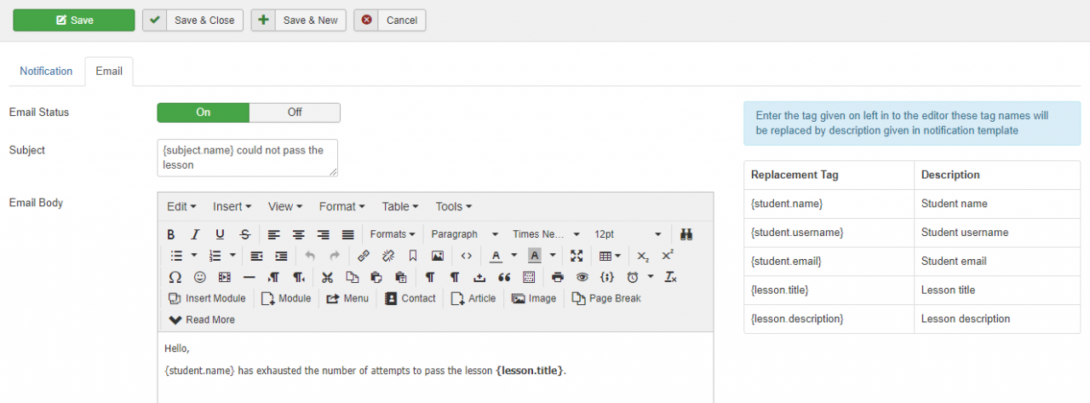Switch Email Status to Off

pyautogui.click(x=295, y=112)
